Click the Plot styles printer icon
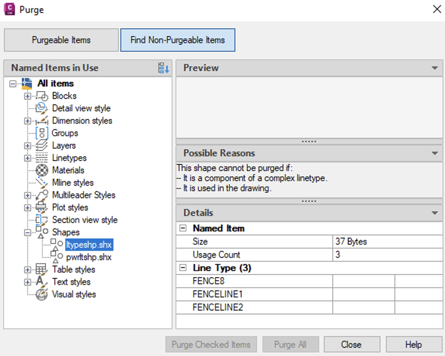This screenshot has height=356, width=445. pos(42,208)
